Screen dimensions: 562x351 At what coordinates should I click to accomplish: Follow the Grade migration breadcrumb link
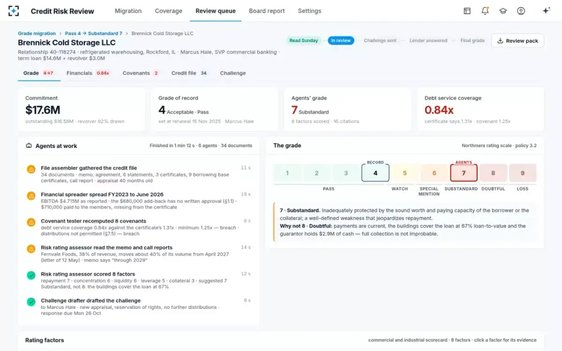(x=37, y=34)
